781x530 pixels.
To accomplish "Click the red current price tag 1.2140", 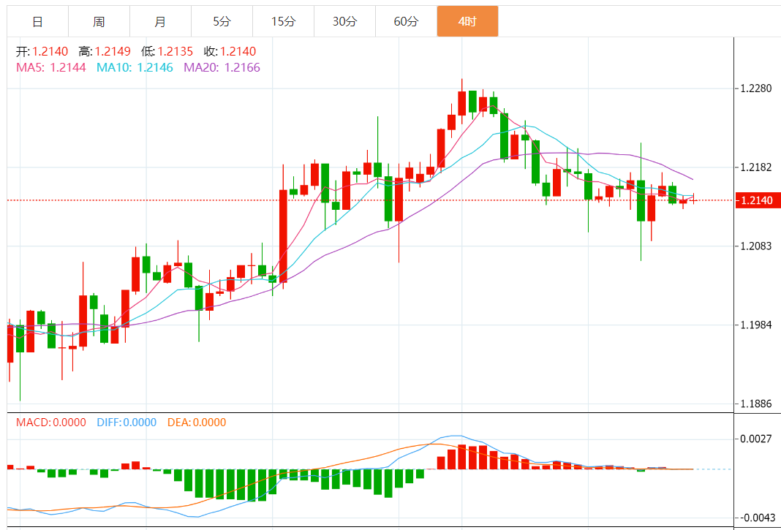I will (757, 200).
